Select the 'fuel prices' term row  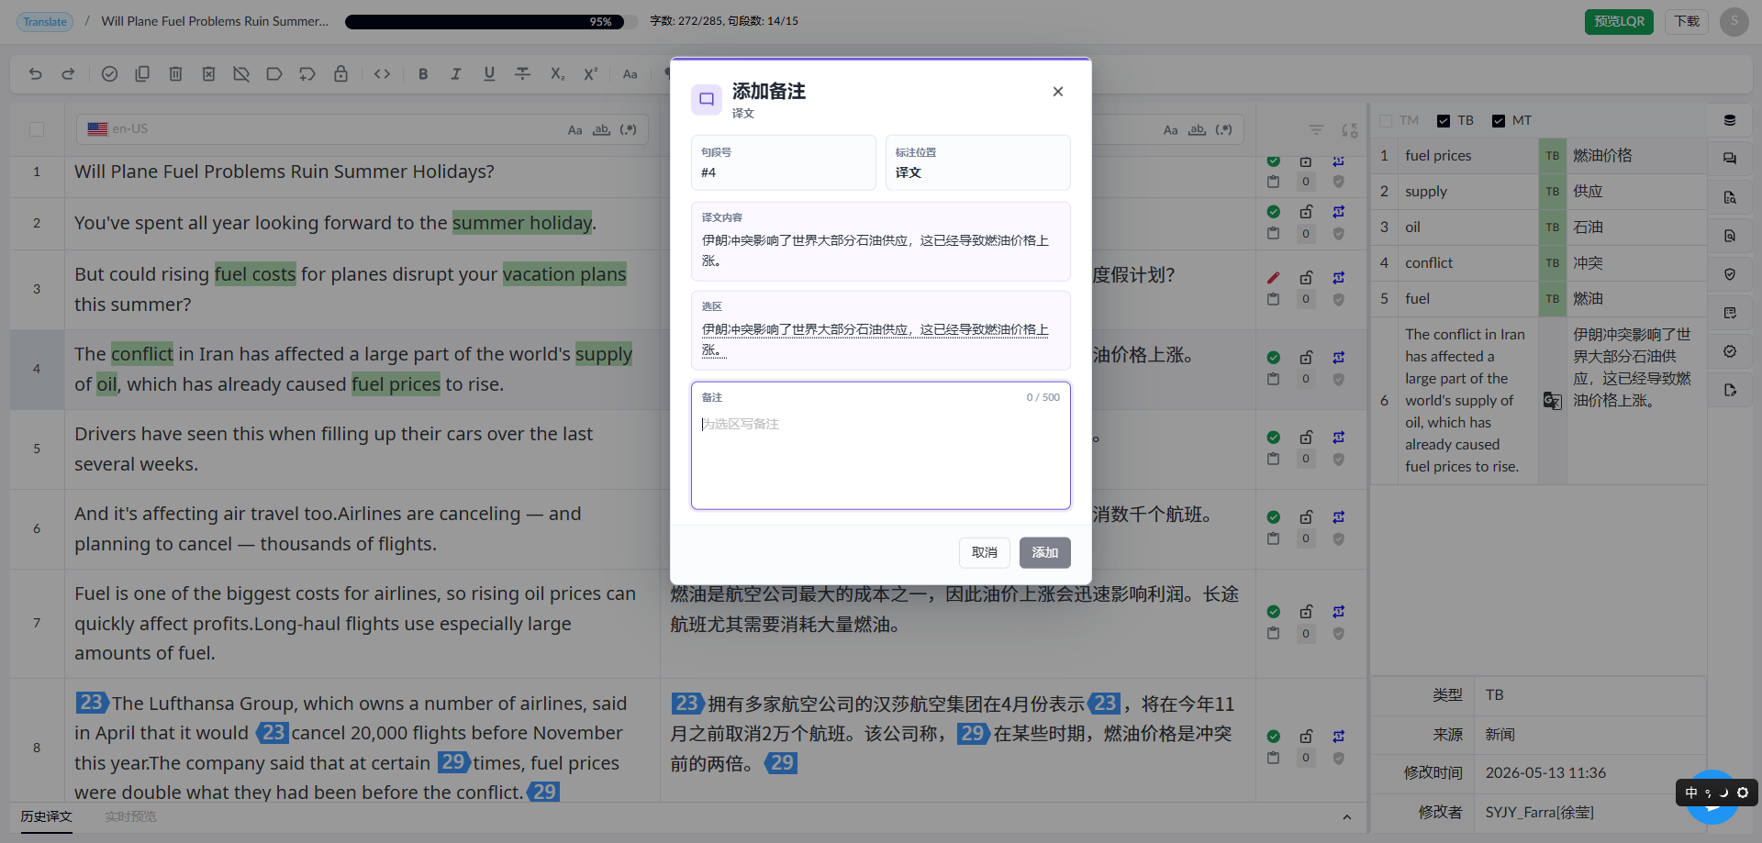click(1538, 156)
